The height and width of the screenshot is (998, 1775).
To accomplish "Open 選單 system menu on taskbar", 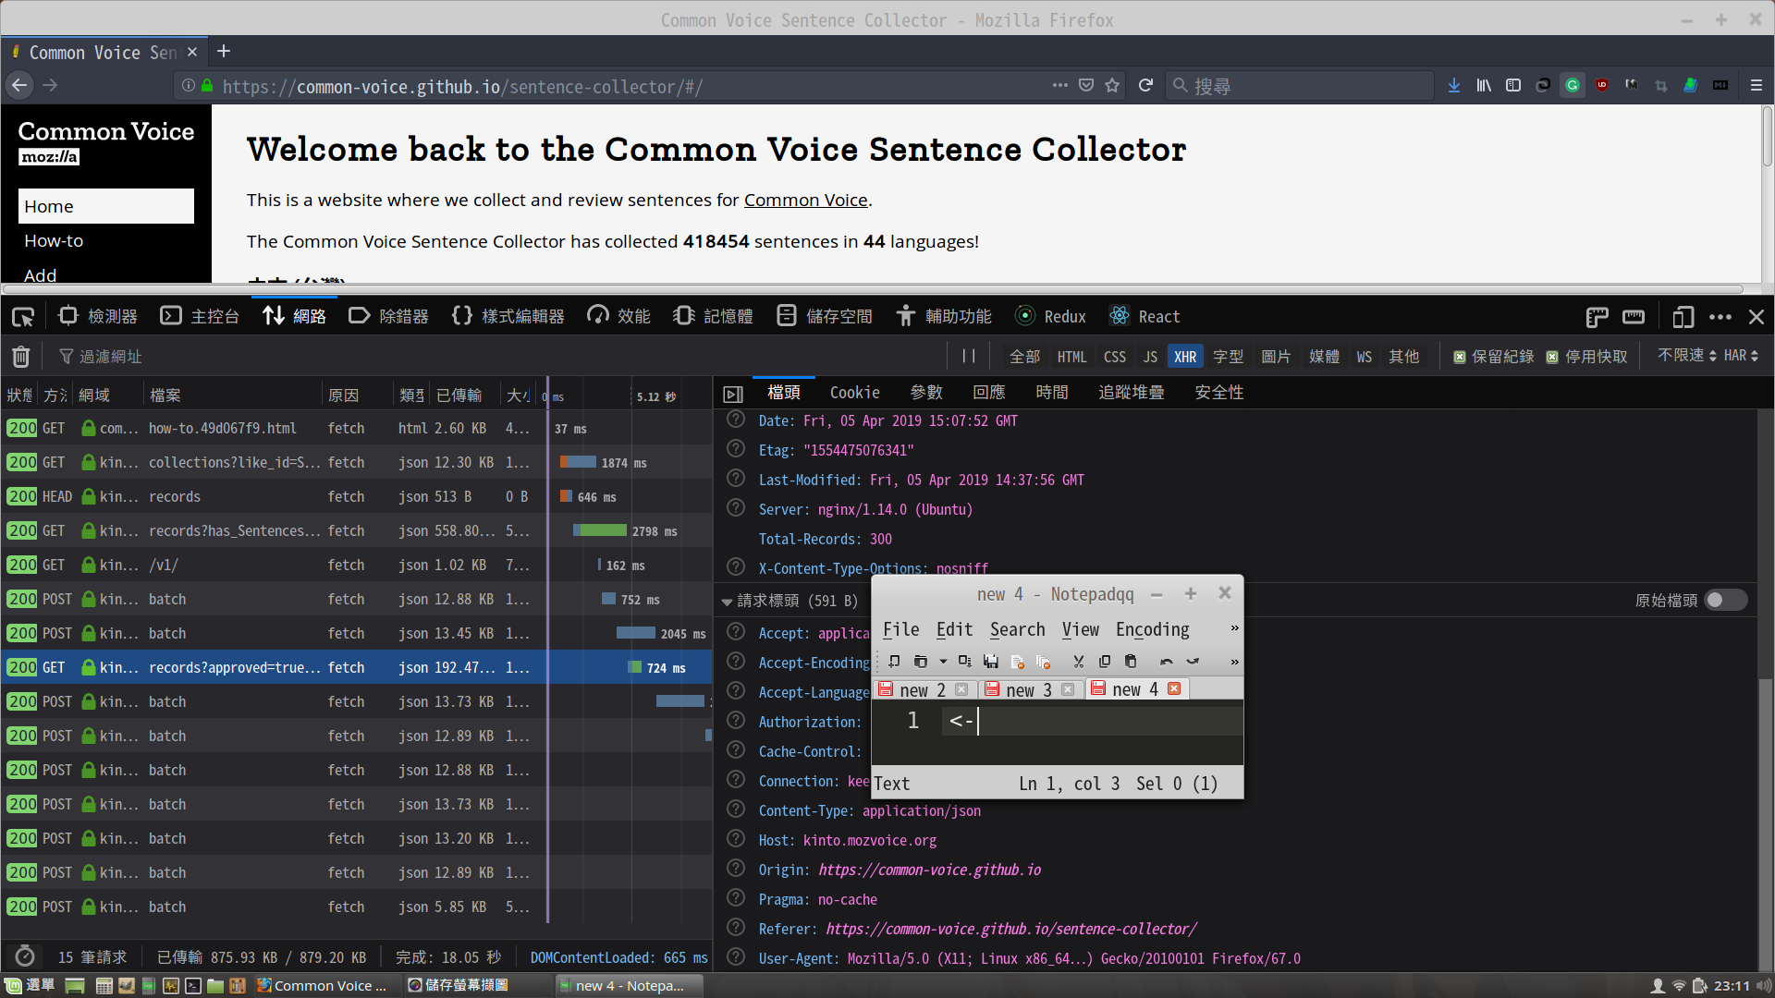I will click(x=30, y=985).
